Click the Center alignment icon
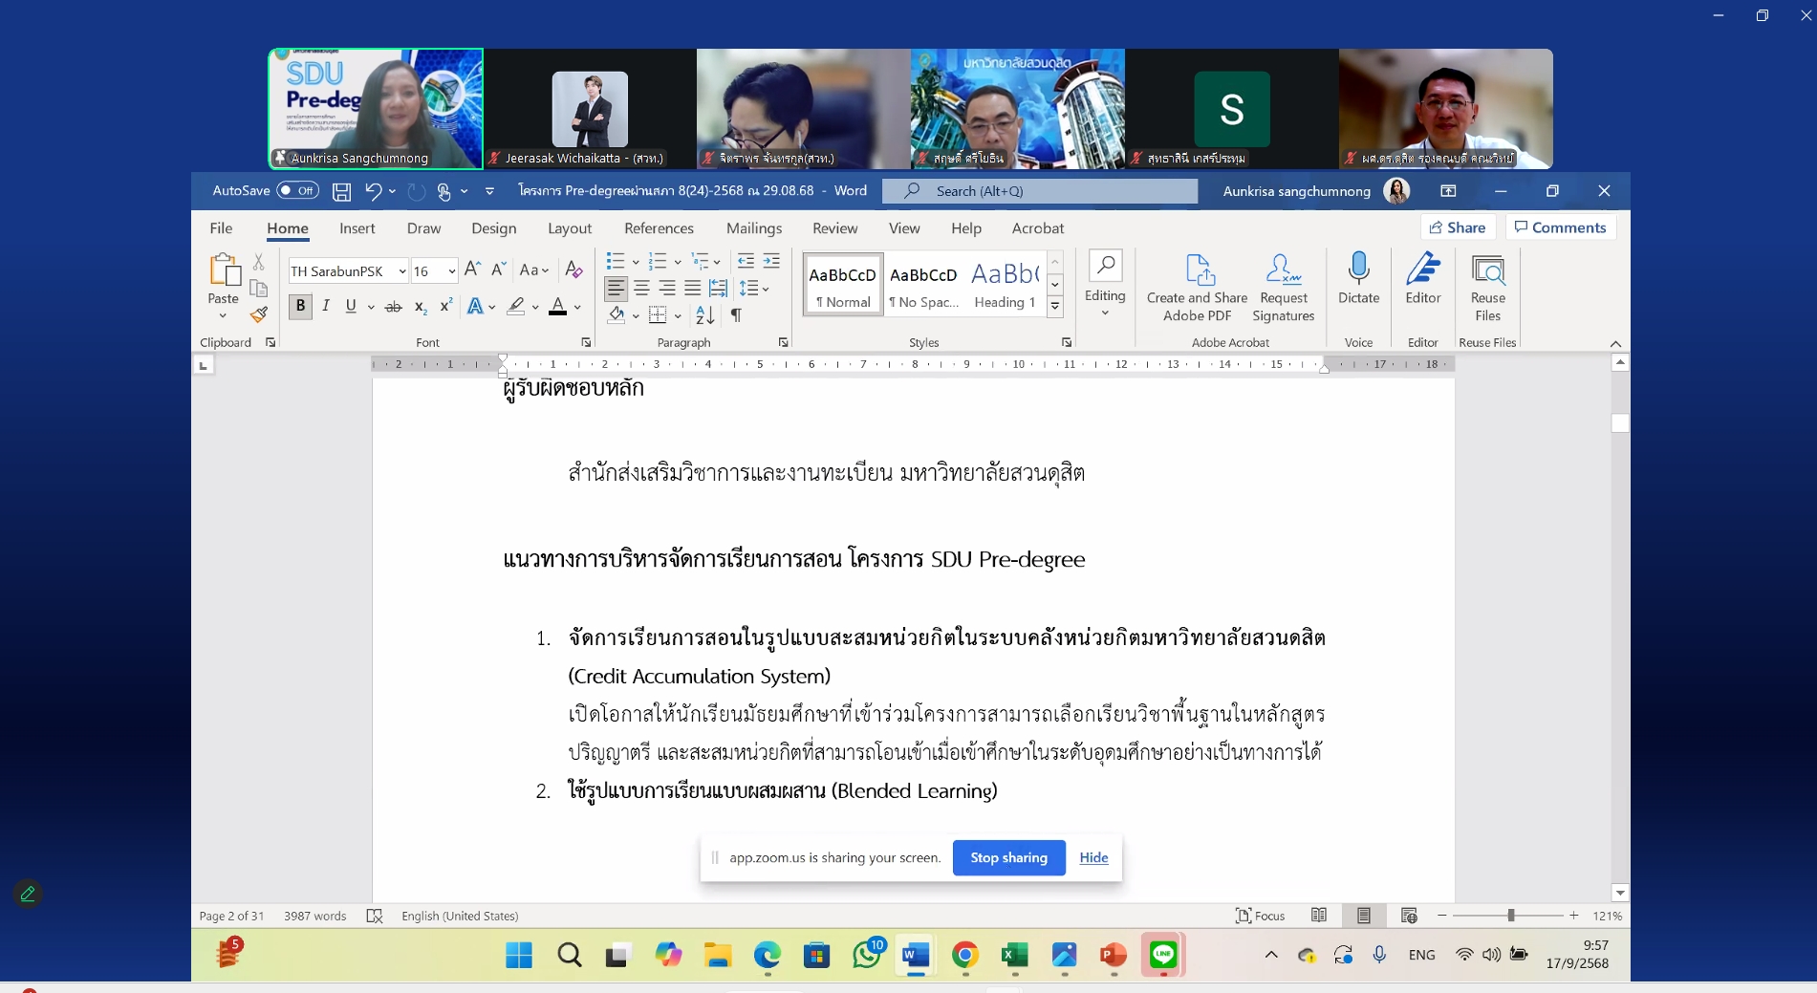1817x993 pixels. 641,289
